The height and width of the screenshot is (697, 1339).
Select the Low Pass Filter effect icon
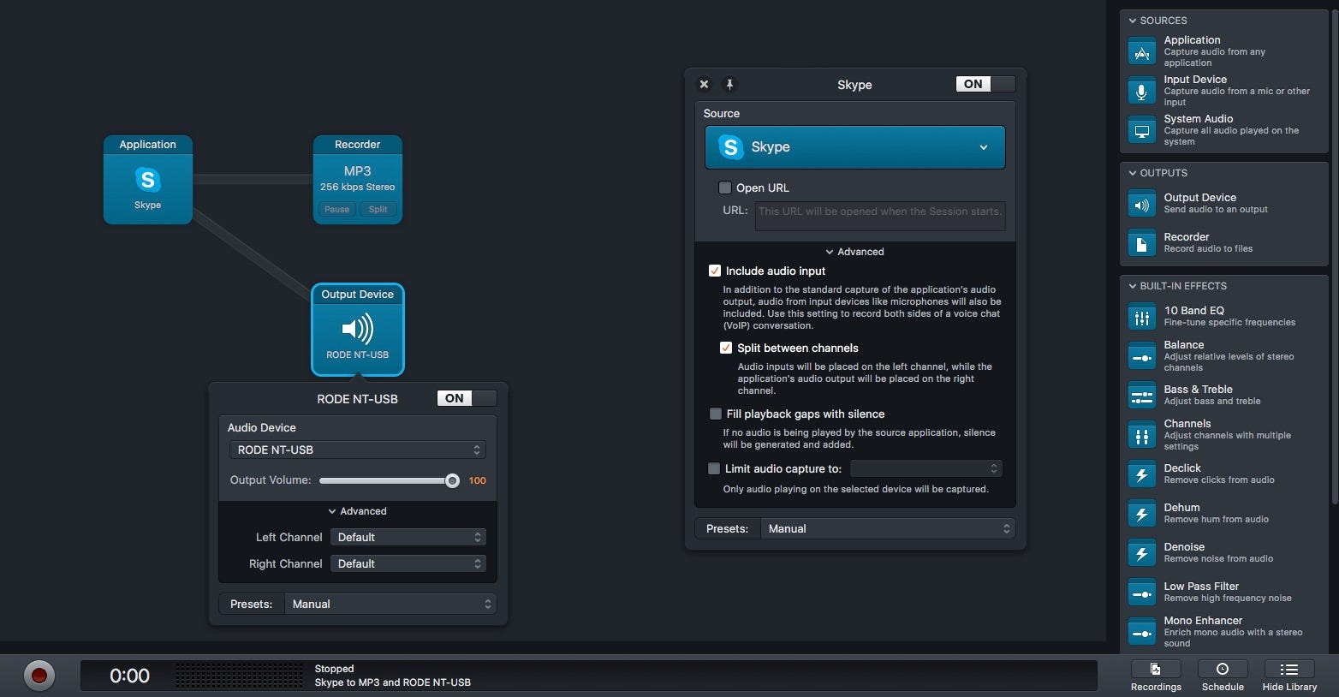tap(1142, 593)
